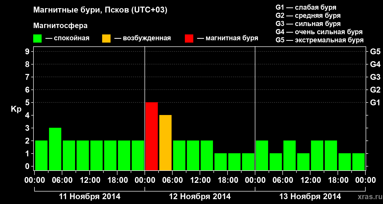The image size is (383, 204).
Task: Click the 'G3 — сильная буря' legend line
Action: tap(308, 24)
